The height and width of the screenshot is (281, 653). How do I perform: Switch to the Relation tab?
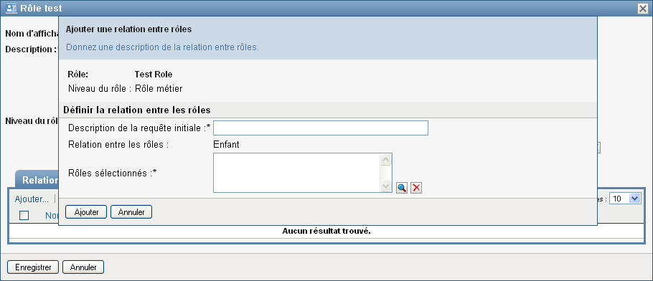37,180
